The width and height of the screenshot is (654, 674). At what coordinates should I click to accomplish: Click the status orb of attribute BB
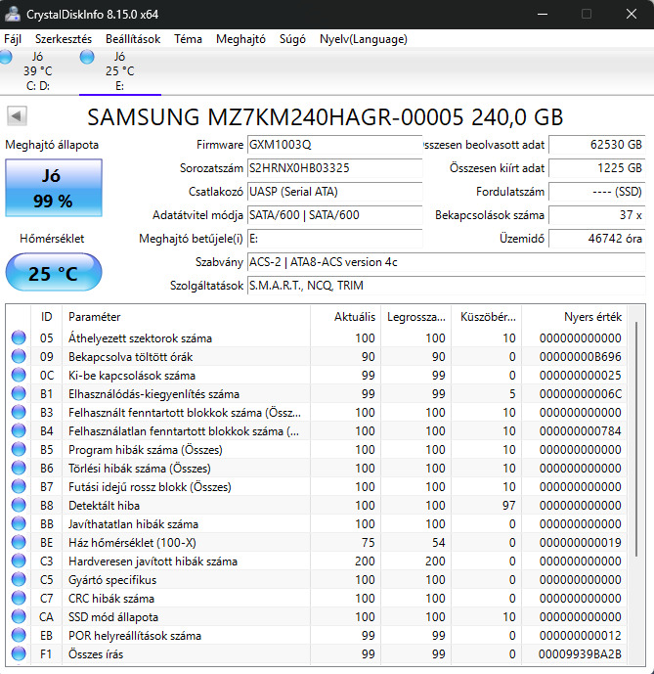(x=19, y=523)
